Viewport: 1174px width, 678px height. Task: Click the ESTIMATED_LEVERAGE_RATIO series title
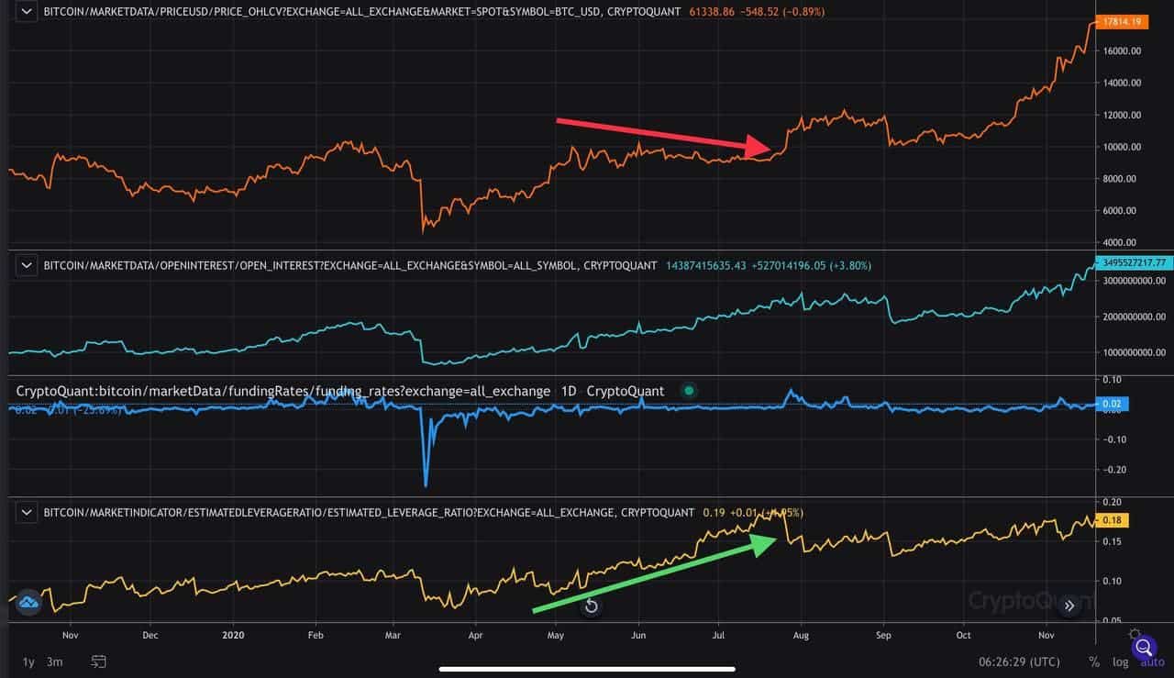pos(369,513)
